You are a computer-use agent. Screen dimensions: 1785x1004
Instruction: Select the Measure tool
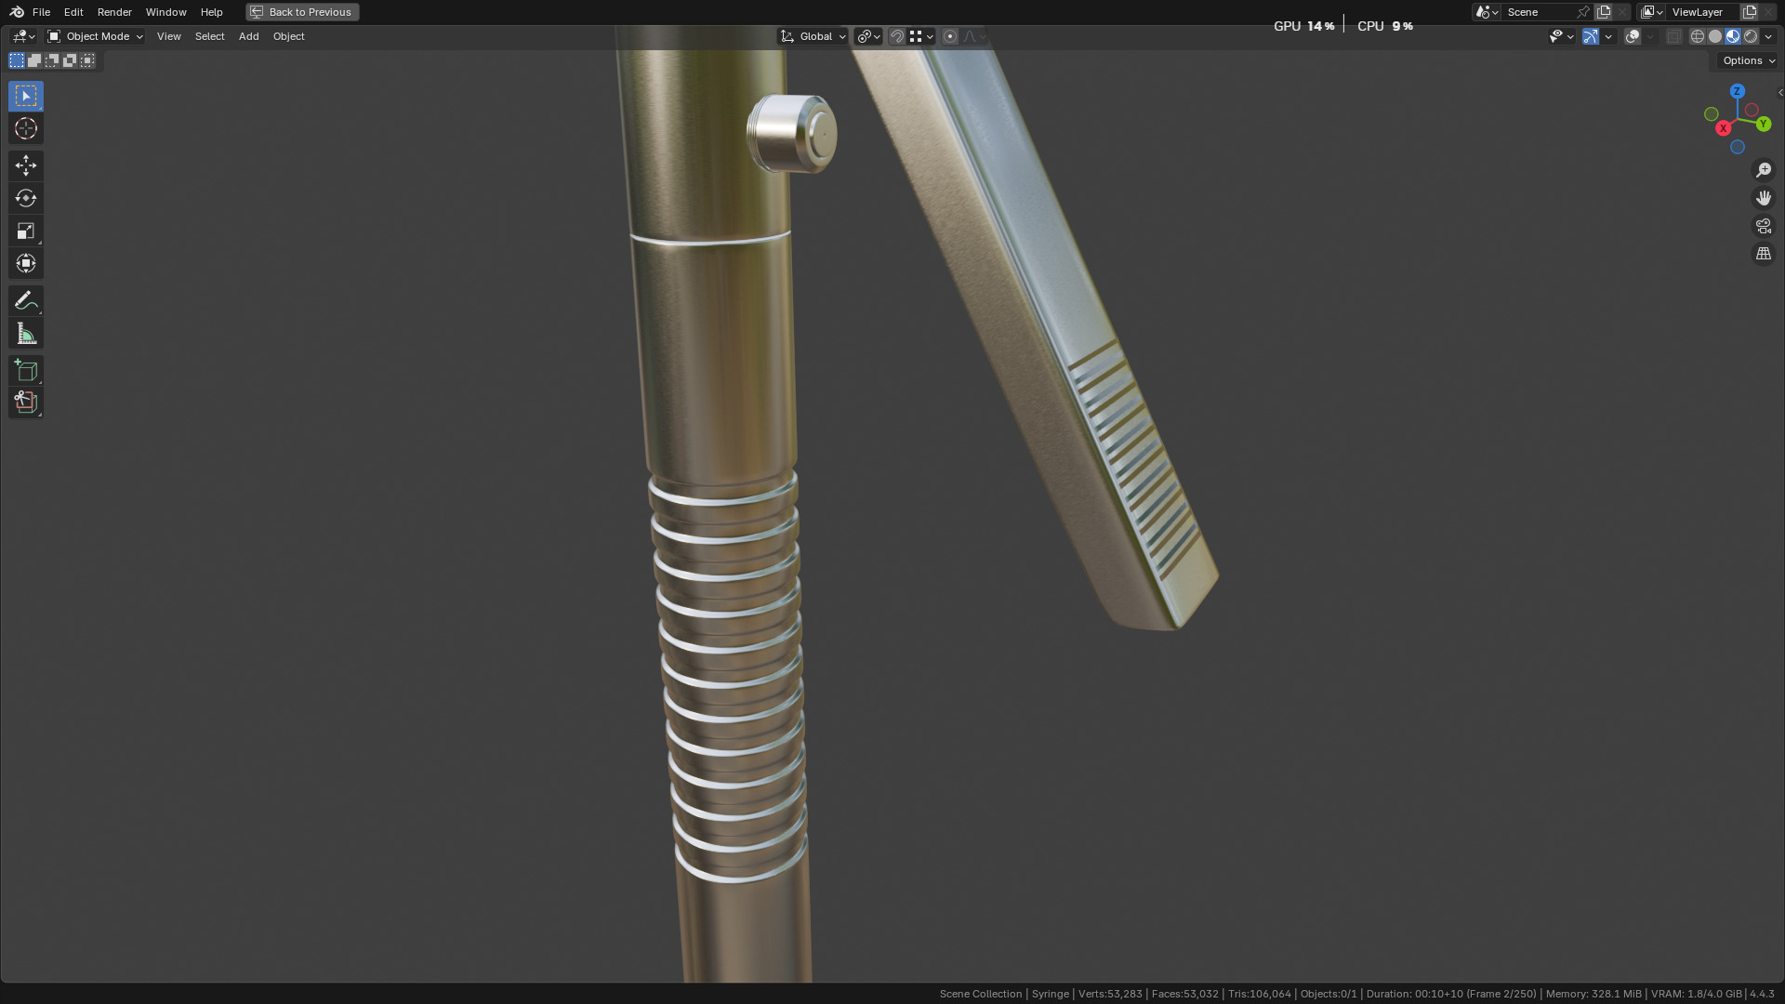[26, 333]
